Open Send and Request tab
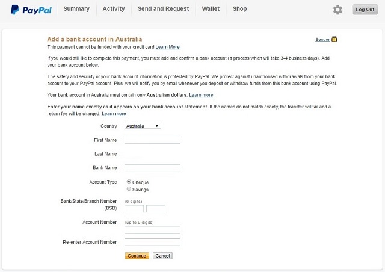Image resolution: width=385 pixels, height=272 pixels. tap(163, 9)
